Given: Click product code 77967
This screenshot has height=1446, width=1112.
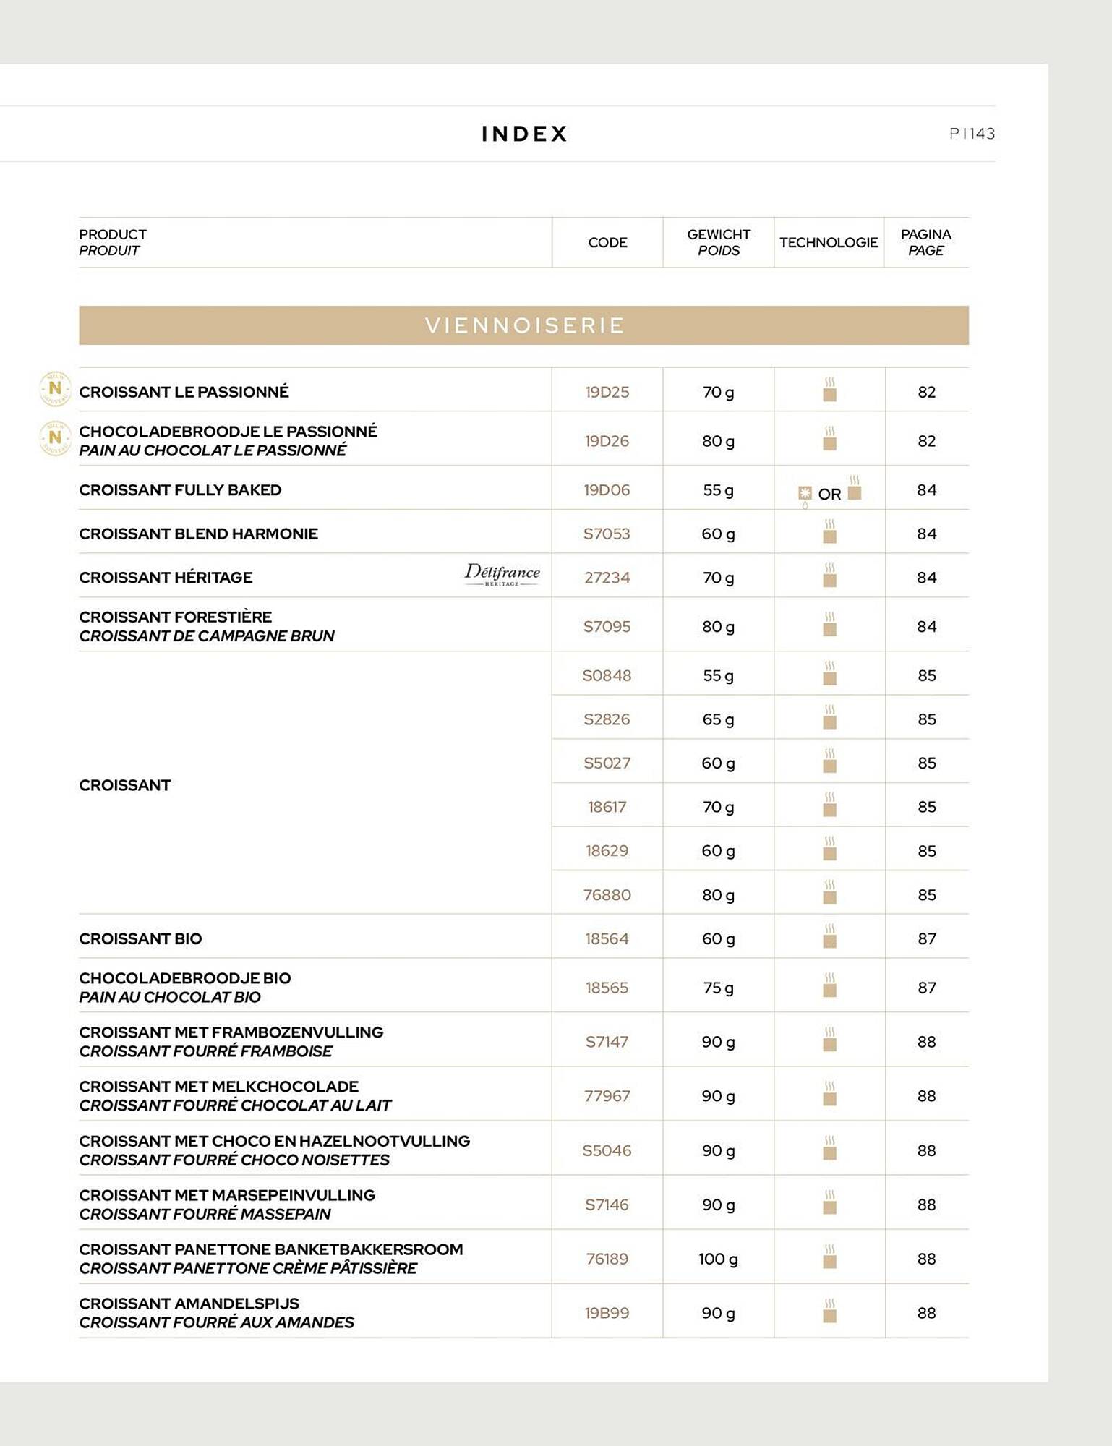Looking at the screenshot, I should (607, 1096).
